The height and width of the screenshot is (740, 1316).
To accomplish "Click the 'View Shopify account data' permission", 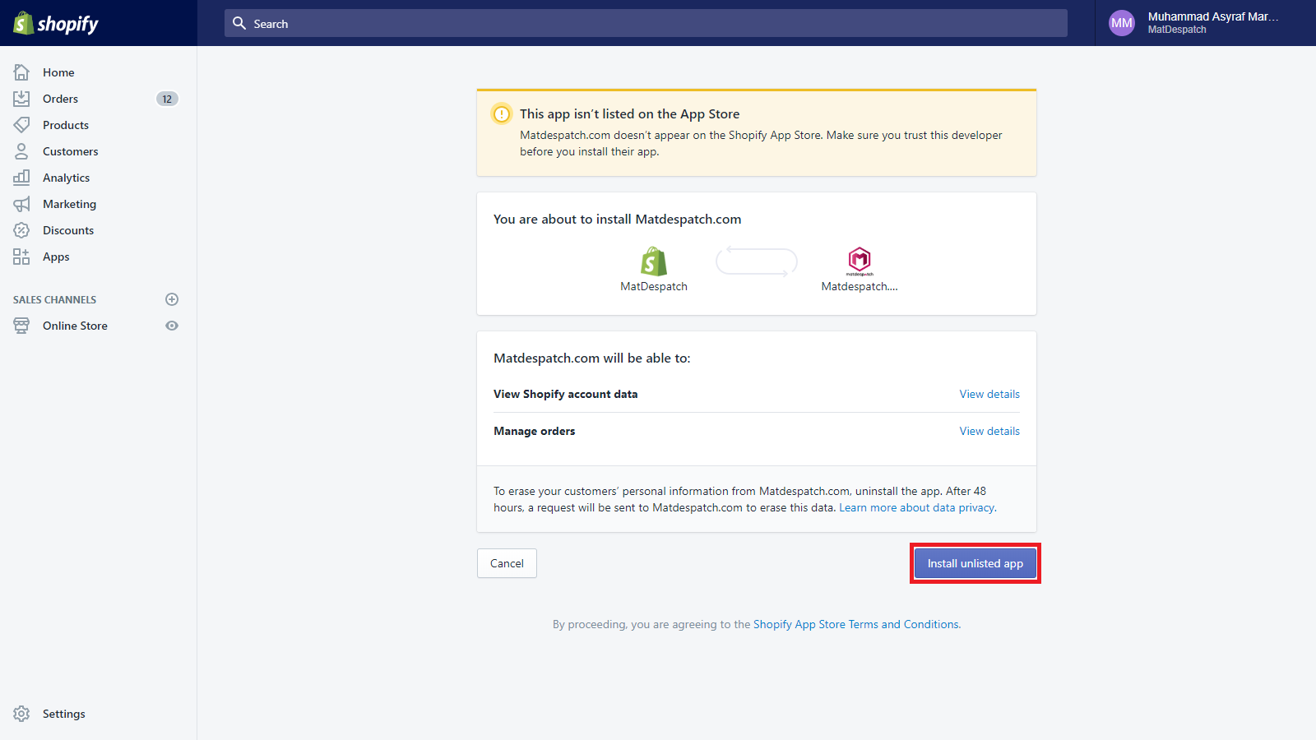I will pos(565,394).
